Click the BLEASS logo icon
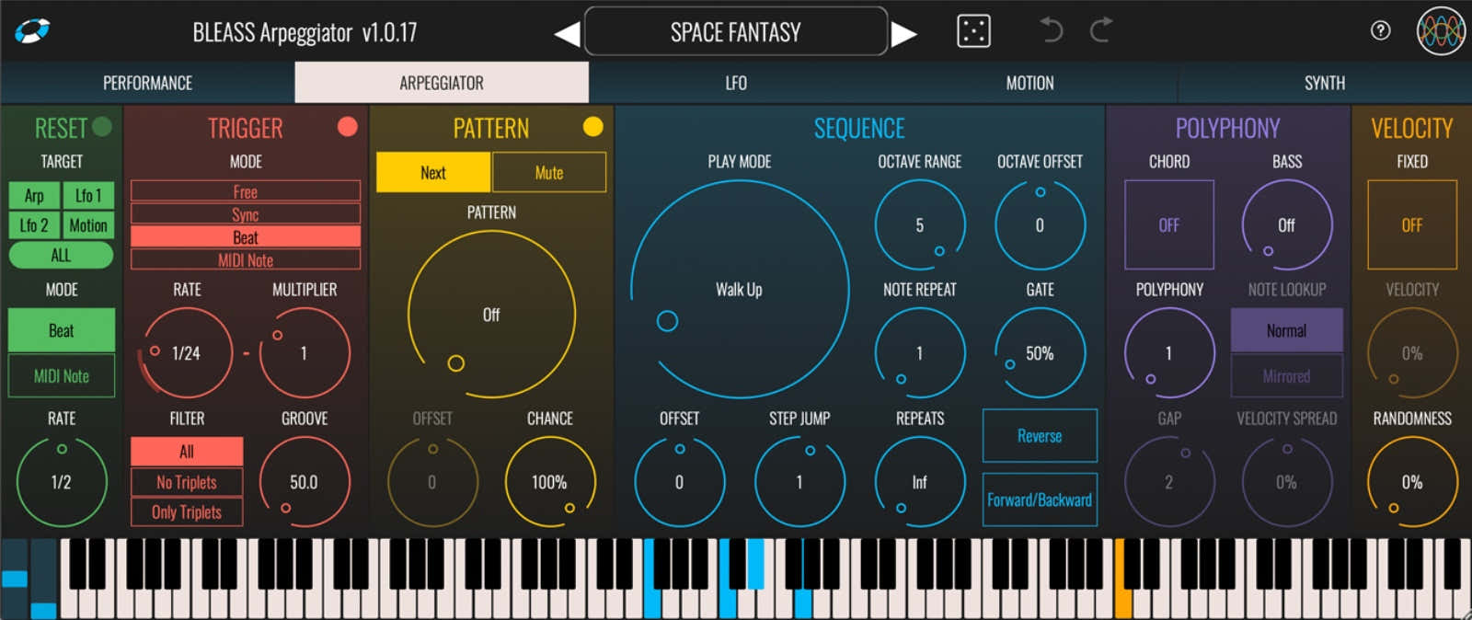The height and width of the screenshot is (620, 1472). coord(32,31)
